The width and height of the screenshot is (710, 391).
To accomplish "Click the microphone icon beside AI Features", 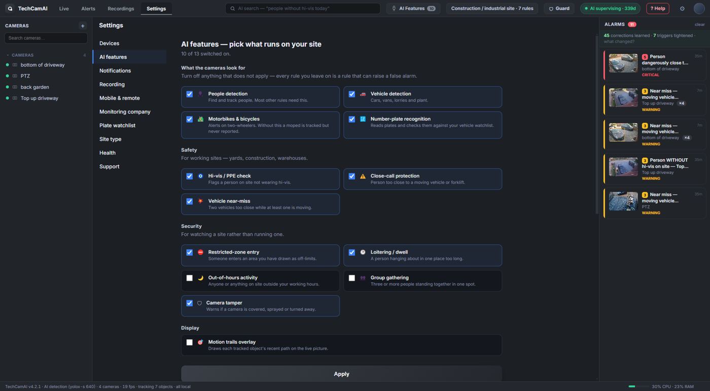I will pos(394,9).
